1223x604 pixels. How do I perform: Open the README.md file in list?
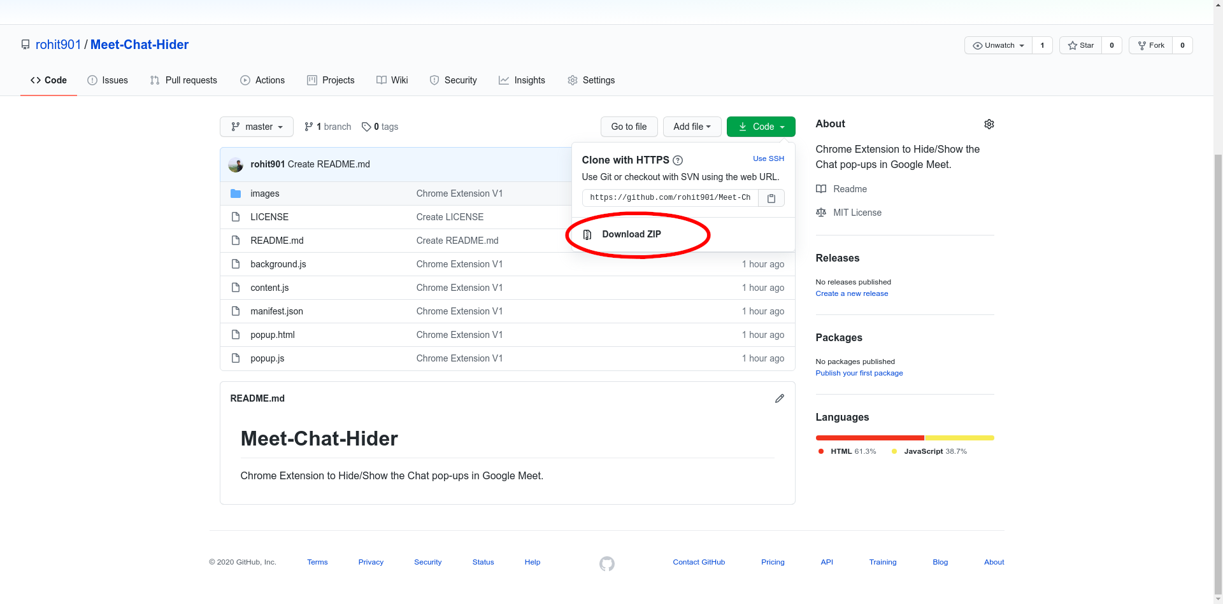(277, 241)
